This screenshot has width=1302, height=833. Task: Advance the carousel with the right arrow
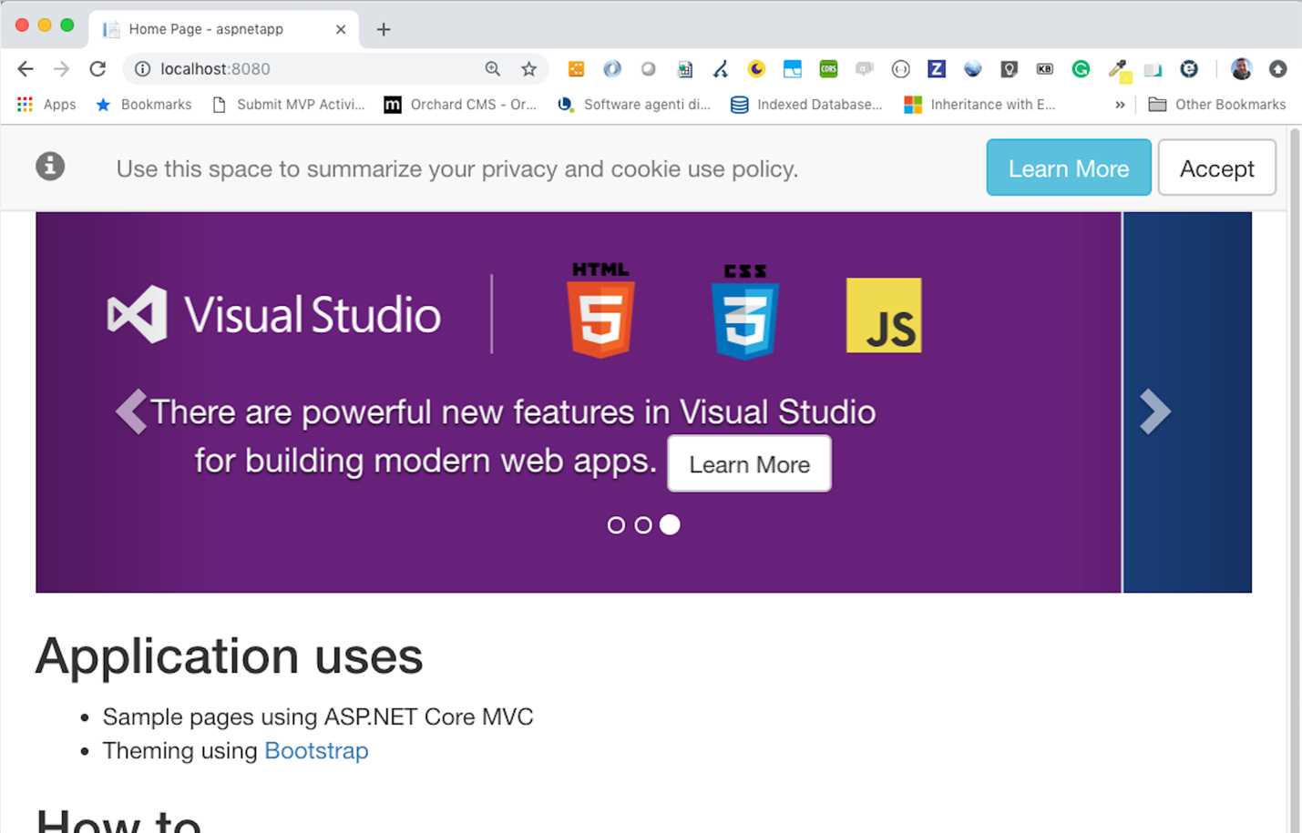click(x=1154, y=411)
